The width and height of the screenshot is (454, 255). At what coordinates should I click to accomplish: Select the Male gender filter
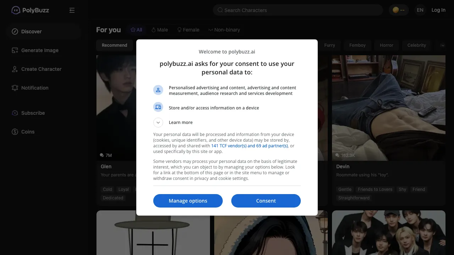(x=160, y=30)
